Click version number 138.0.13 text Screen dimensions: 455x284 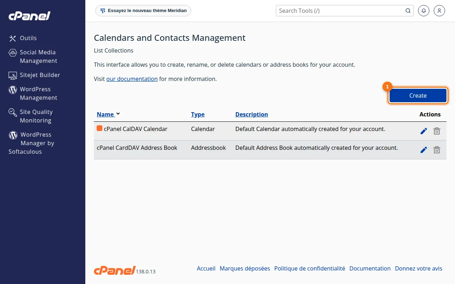click(146, 272)
